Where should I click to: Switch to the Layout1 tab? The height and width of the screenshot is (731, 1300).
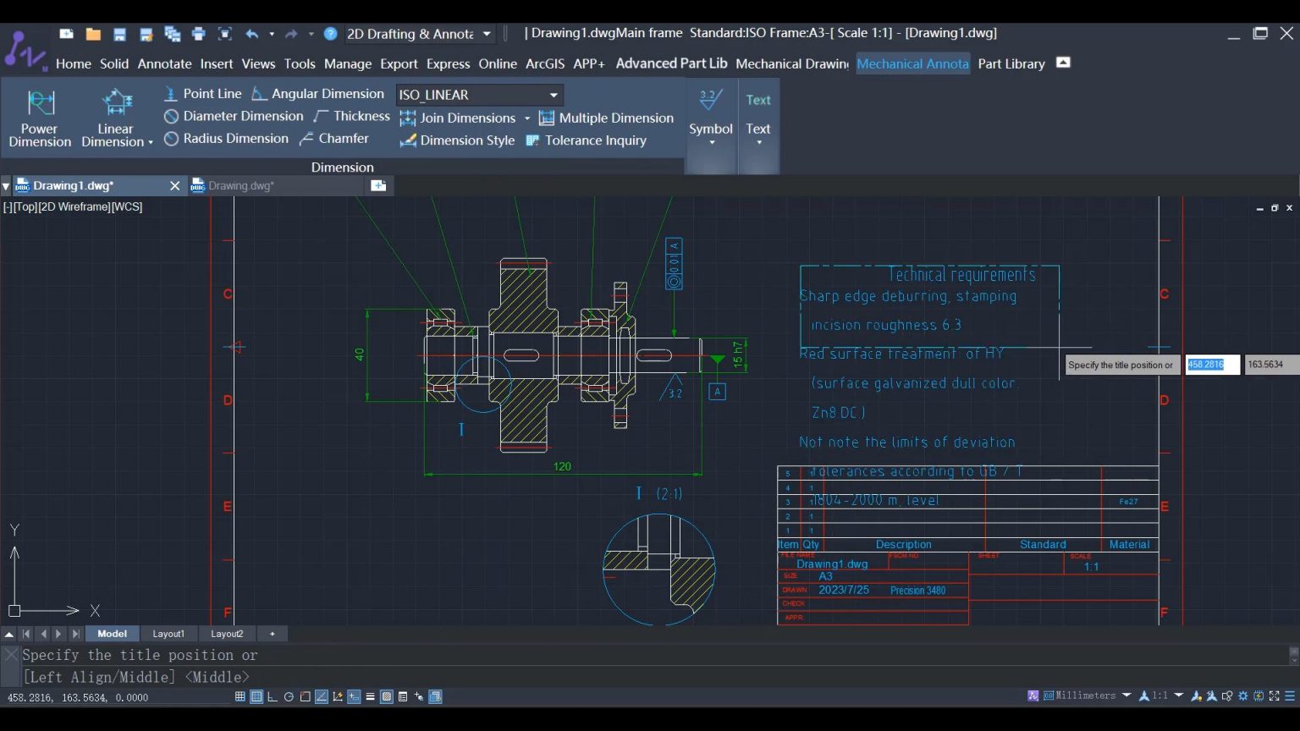click(168, 634)
